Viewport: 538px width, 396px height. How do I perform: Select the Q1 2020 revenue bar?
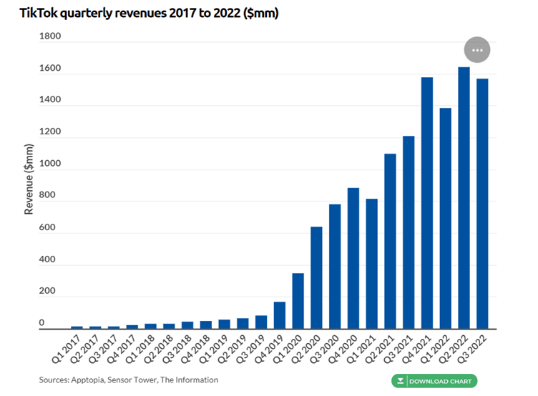click(x=298, y=301)
